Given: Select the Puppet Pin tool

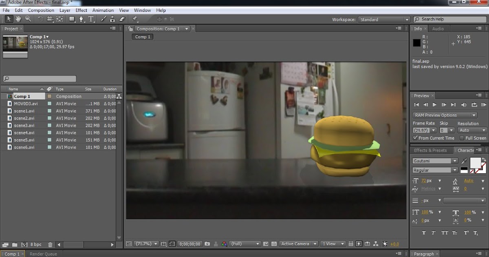Looking at the screenshot, I should coord(135,19).
